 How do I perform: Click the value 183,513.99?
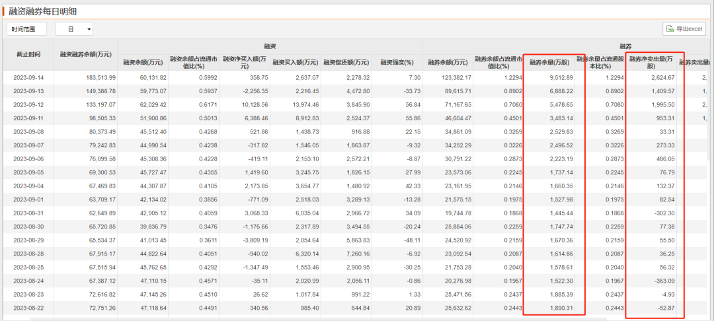pos(100,78)
